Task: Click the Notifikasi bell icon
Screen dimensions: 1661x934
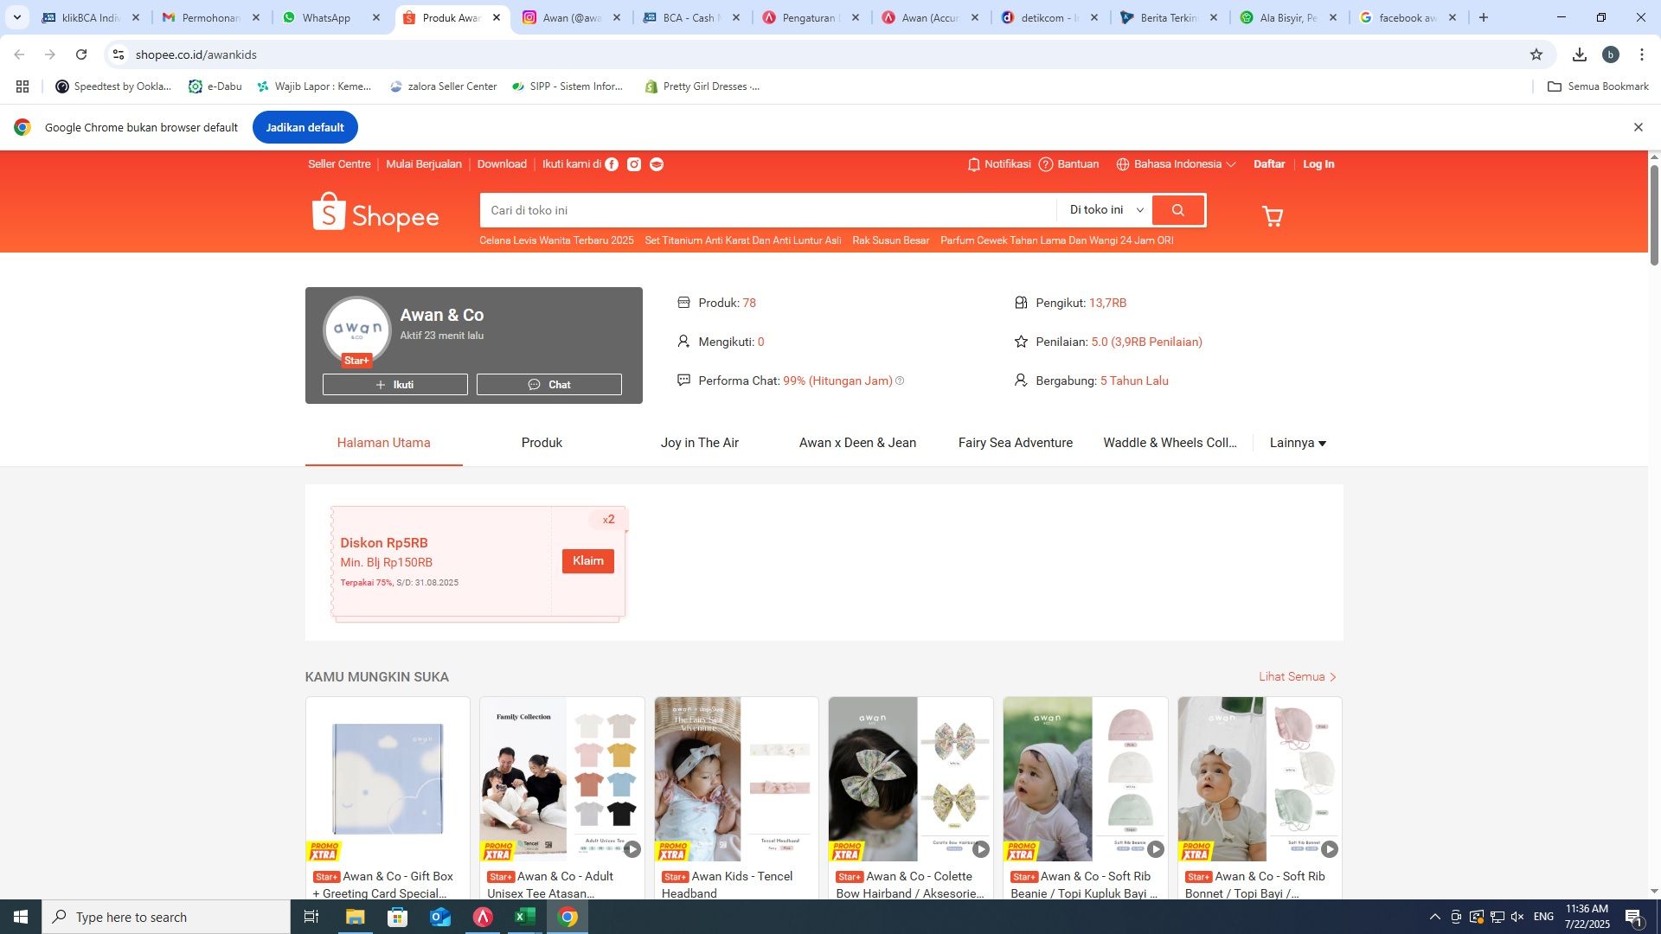Action: click(974, 164)
